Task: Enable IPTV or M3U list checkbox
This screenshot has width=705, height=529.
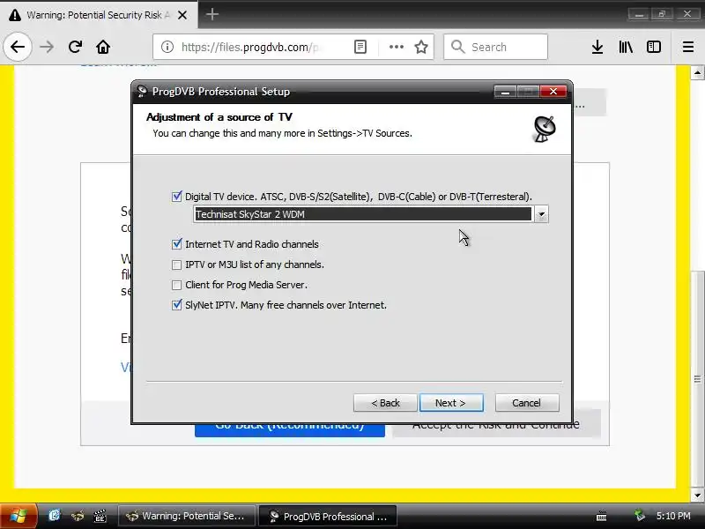Action: click(x=177, y=265)
